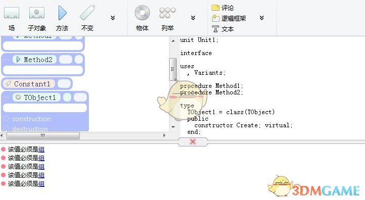Click the 'unit Unit1;' code line

point(199,40)
